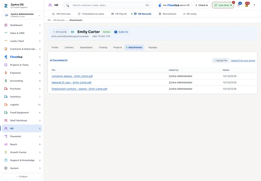Open University degree - Emily Carter.pdf
The image size is (261, 181).
72,76
